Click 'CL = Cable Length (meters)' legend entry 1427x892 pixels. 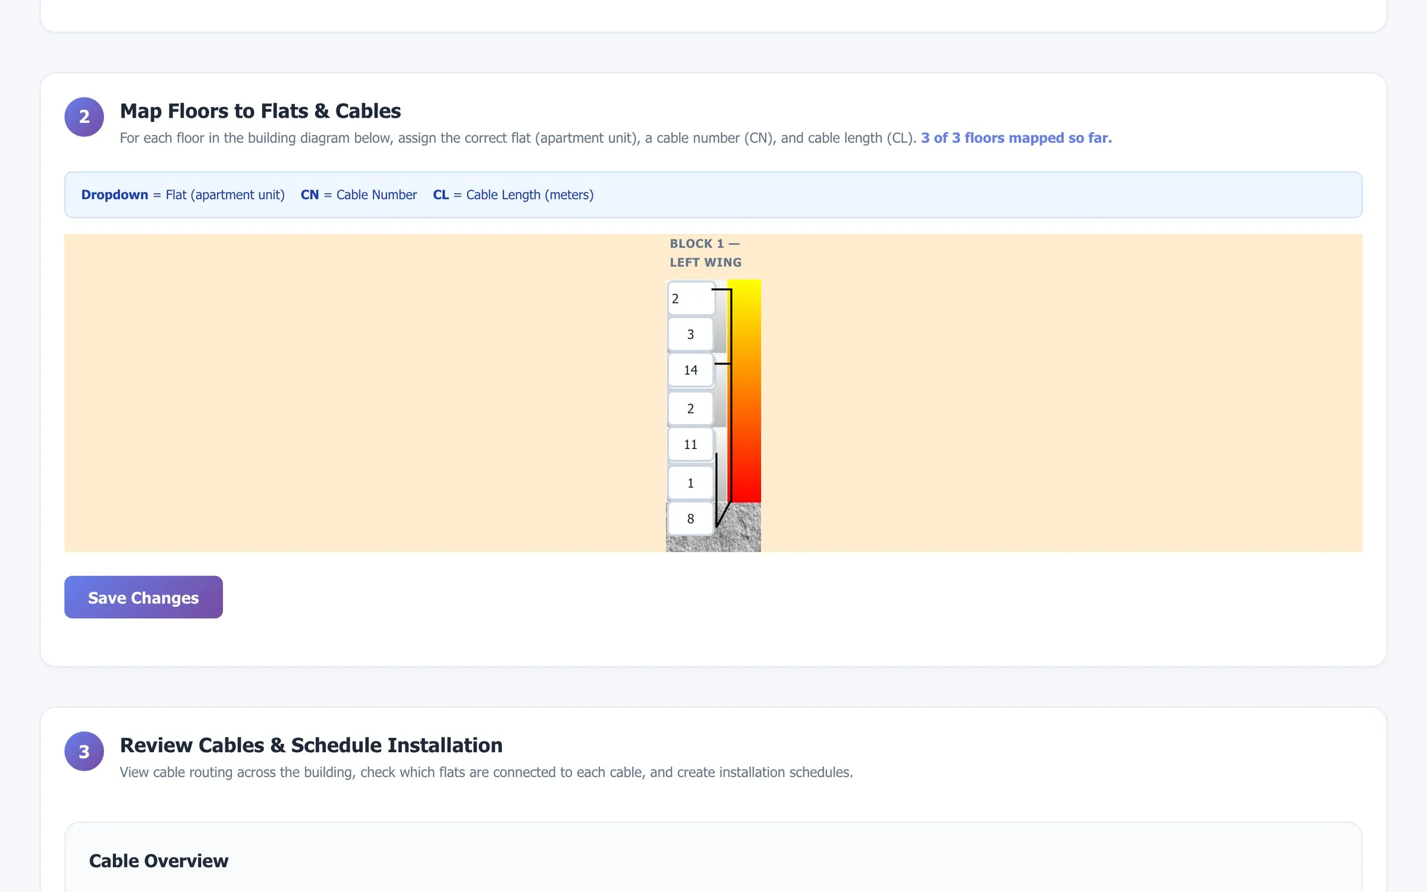tap(513, 194)
